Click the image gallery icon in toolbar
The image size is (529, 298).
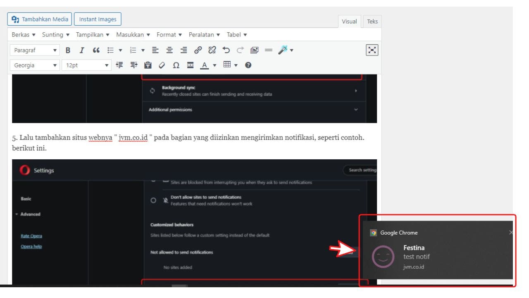[254, 50]
